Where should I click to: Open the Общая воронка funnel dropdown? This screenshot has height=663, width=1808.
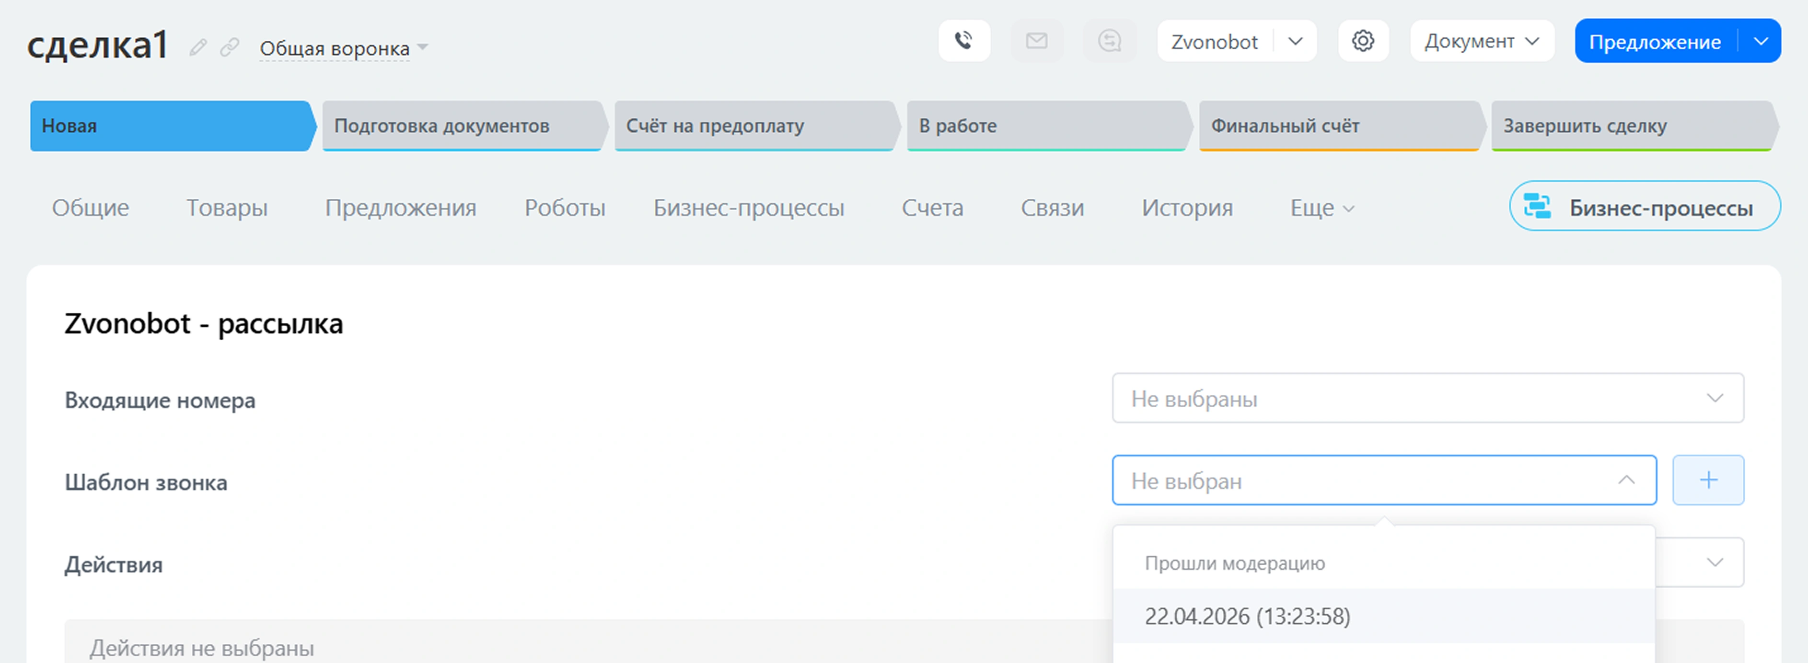(343, 48)
